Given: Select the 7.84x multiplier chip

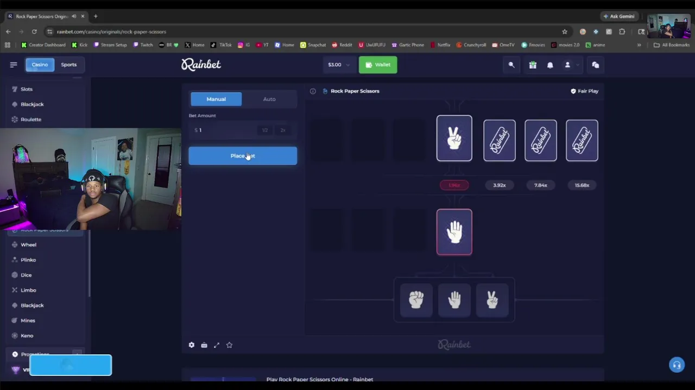Looking at the screenshot, I should tap(541, 185).
